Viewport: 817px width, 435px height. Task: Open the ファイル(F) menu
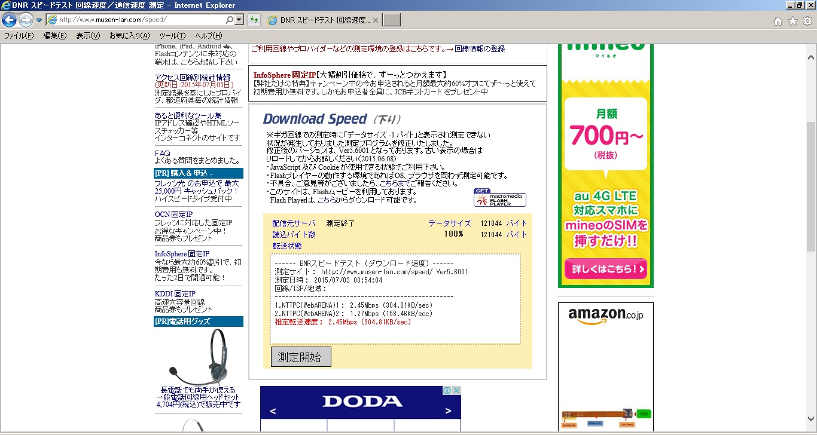click(x=19, y=36)
